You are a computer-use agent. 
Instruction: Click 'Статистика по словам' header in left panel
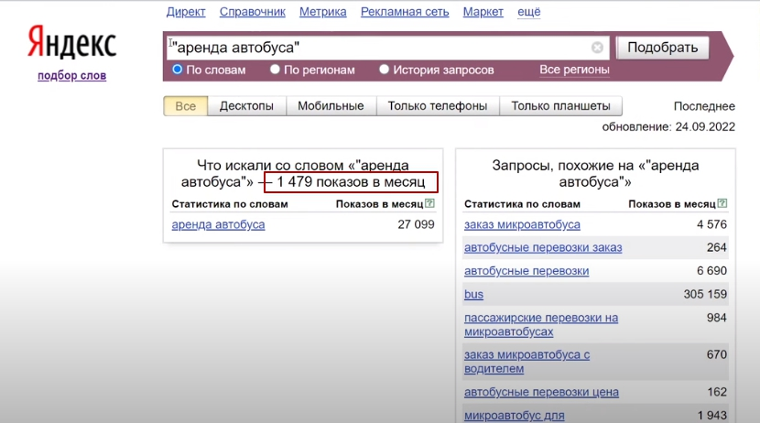tap(230, 204)
